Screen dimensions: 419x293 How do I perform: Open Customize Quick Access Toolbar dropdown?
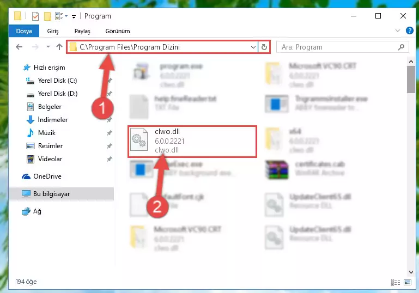click(74, 16)
